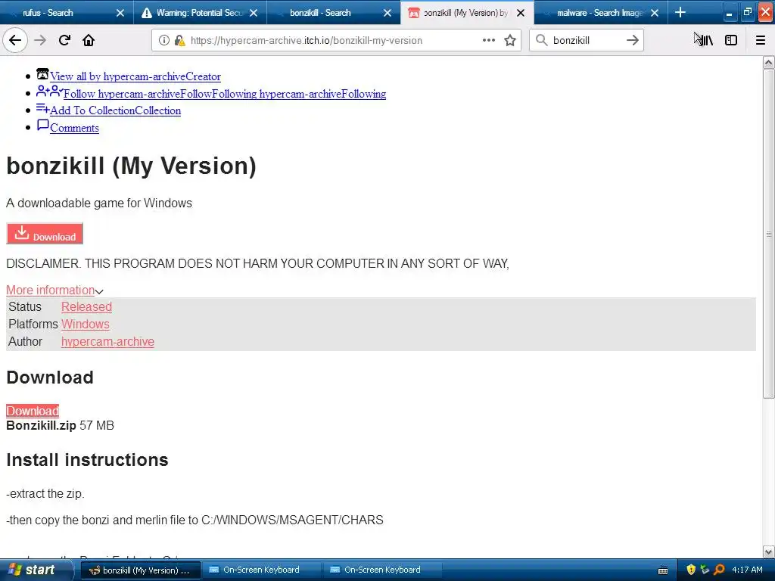Click the security shield tray icon
The height and width of the screenshot is (581, 775).
691,570
